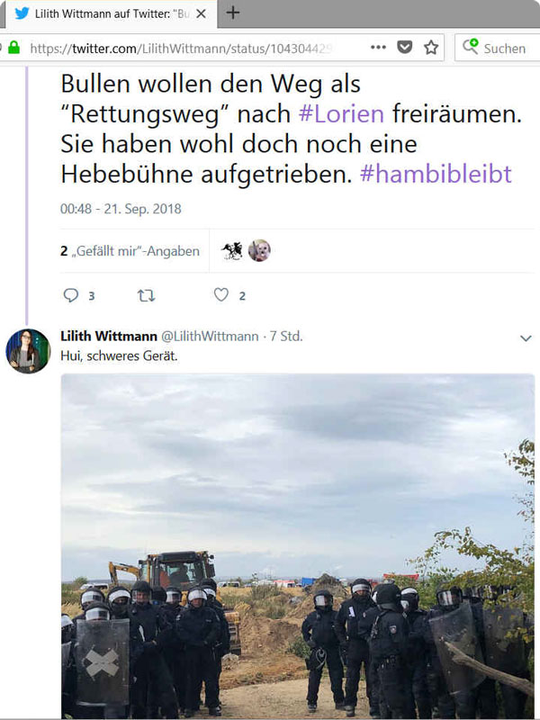
Task: Open a new tab with plus button
Action: point(233,13)
